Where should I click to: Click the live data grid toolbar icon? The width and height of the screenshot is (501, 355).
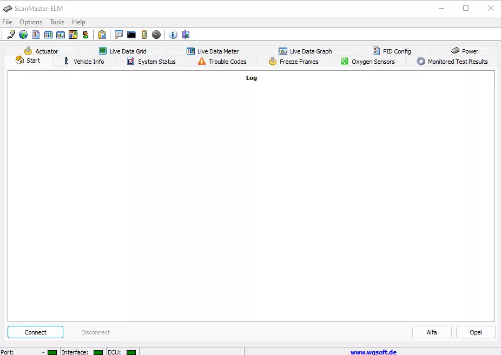click(x=48, y=34)
